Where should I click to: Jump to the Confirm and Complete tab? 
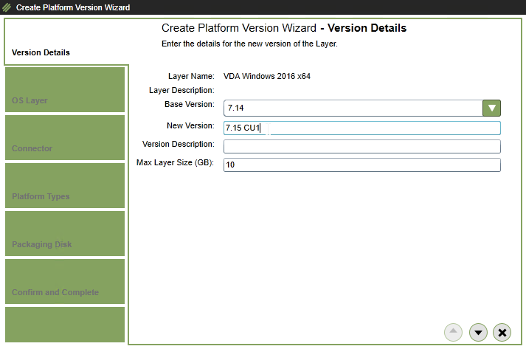coord(64,281)
